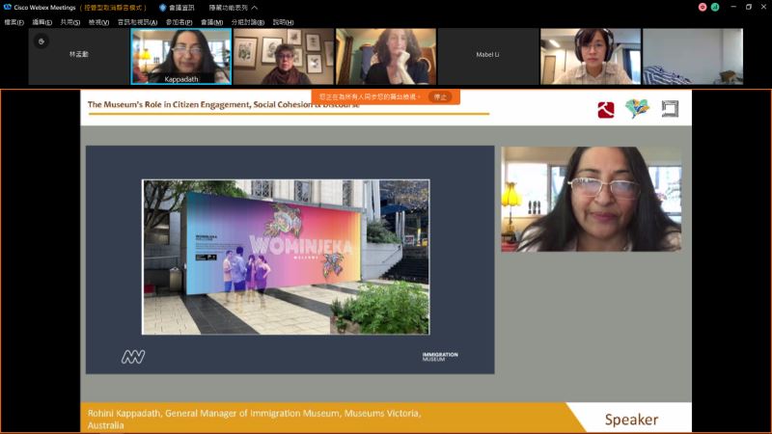772x434 pixels.
Task: Click the Wominjeka mural photo on slide
Action: [x=286, y=257]
